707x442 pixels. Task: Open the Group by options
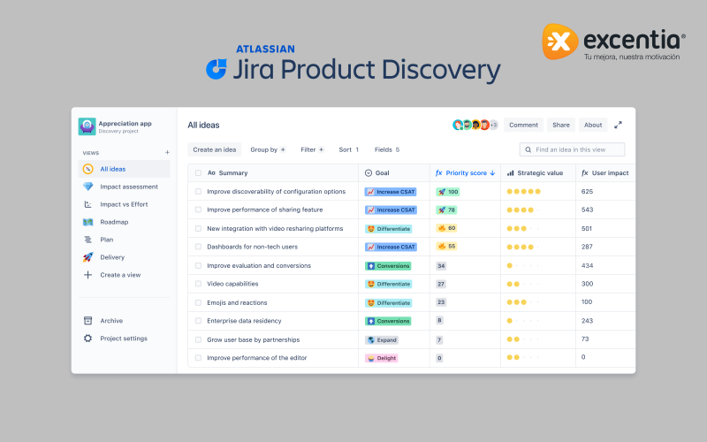(268, 149)
